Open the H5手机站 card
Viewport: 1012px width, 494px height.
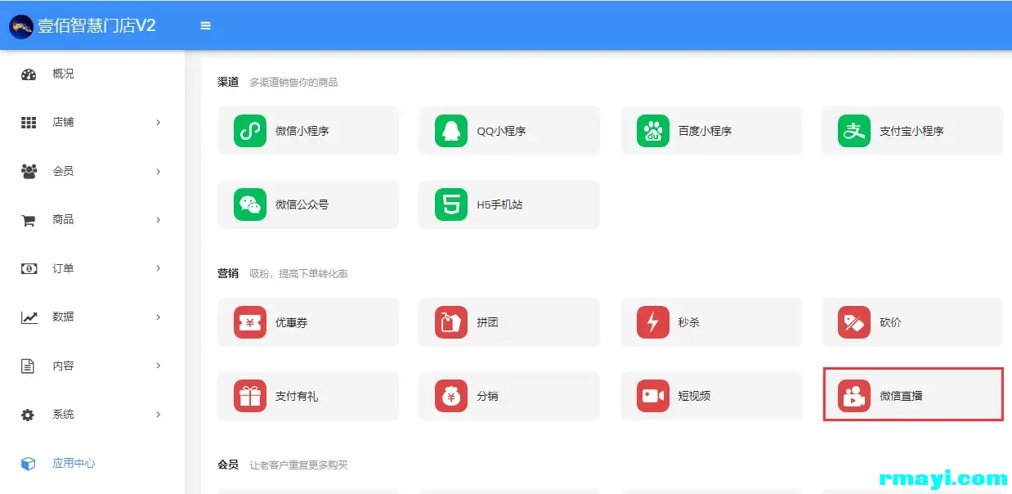509,204
